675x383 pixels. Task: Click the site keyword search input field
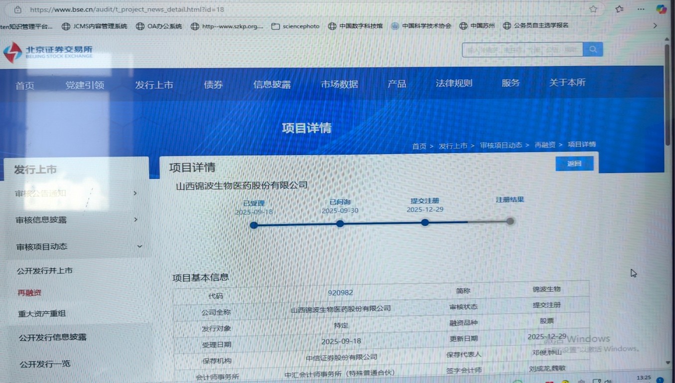[x=523, y=49]
